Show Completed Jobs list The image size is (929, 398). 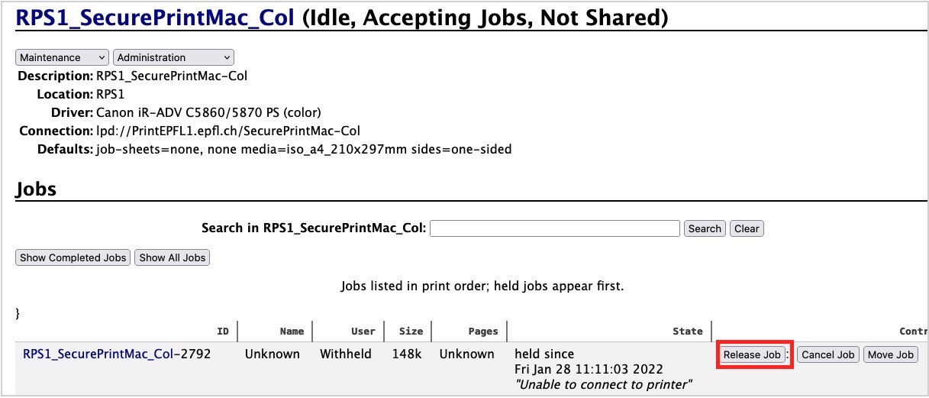pyautogui.click(x=73, y=257)
